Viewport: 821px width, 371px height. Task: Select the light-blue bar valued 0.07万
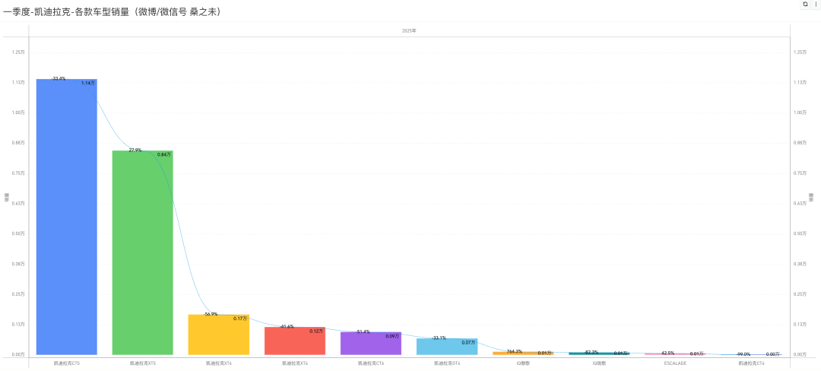(x=447, y=347)
